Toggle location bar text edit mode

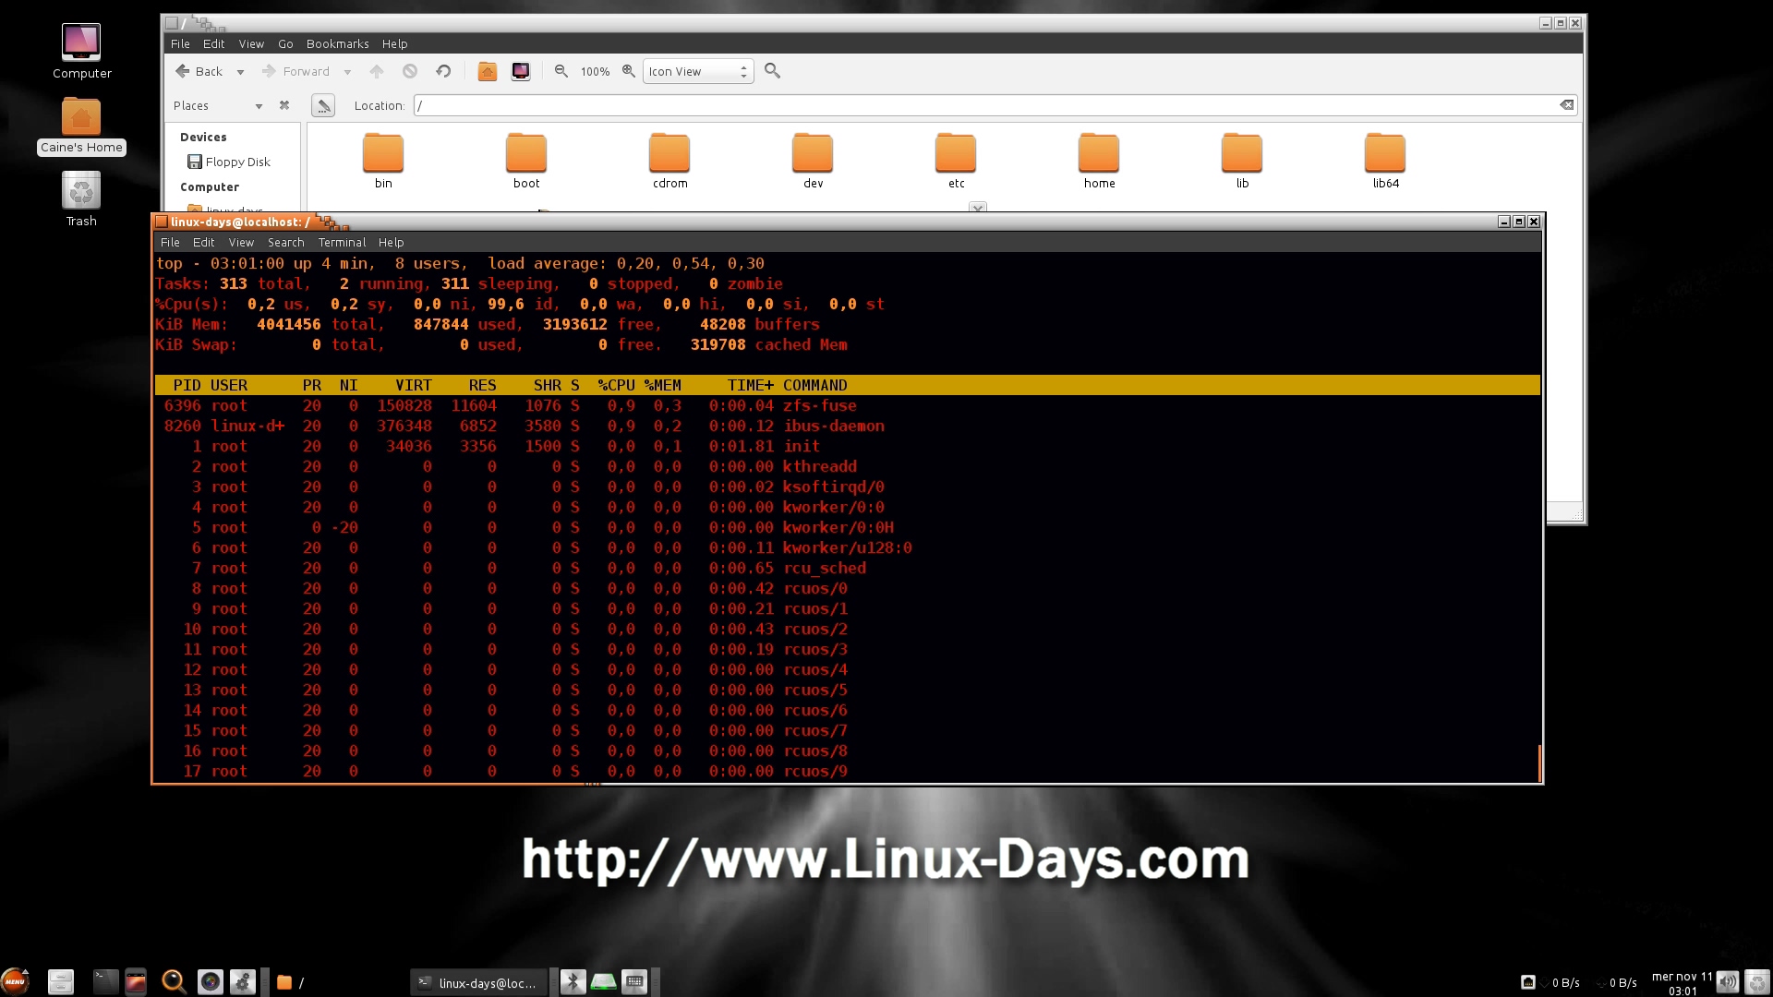pos(323,105)
